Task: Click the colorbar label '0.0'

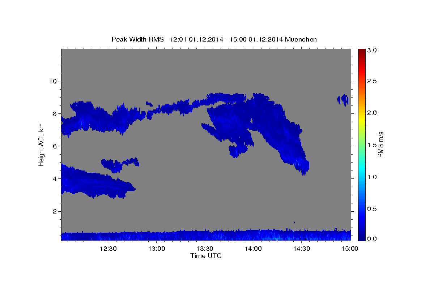Action: [373, 239]
